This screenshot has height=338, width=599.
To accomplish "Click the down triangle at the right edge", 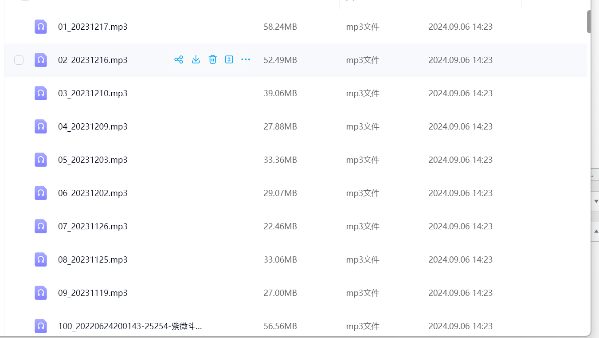I will coord(595,201).
